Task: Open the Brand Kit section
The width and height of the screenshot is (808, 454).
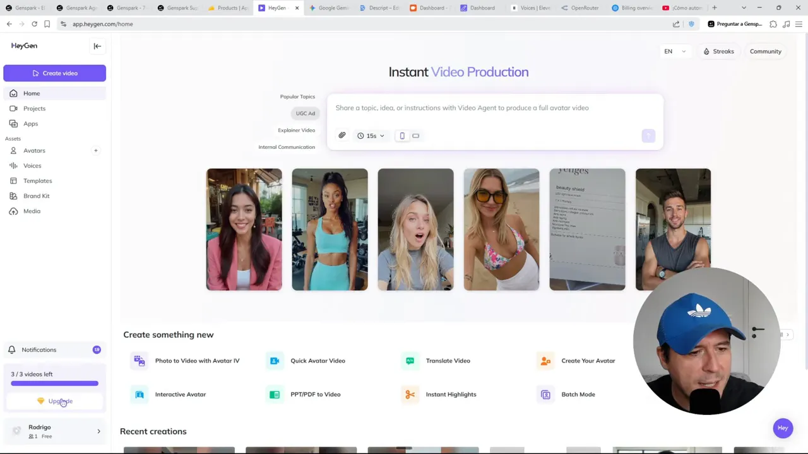Action: 36,195
